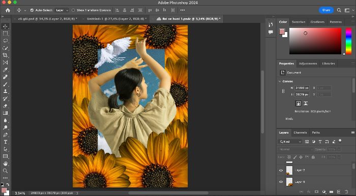Select the Eyedropper tool

(5, 70)
